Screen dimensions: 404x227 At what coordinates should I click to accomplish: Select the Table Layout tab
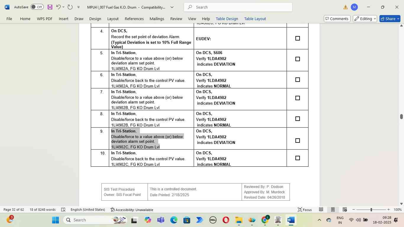coord(255,19)
